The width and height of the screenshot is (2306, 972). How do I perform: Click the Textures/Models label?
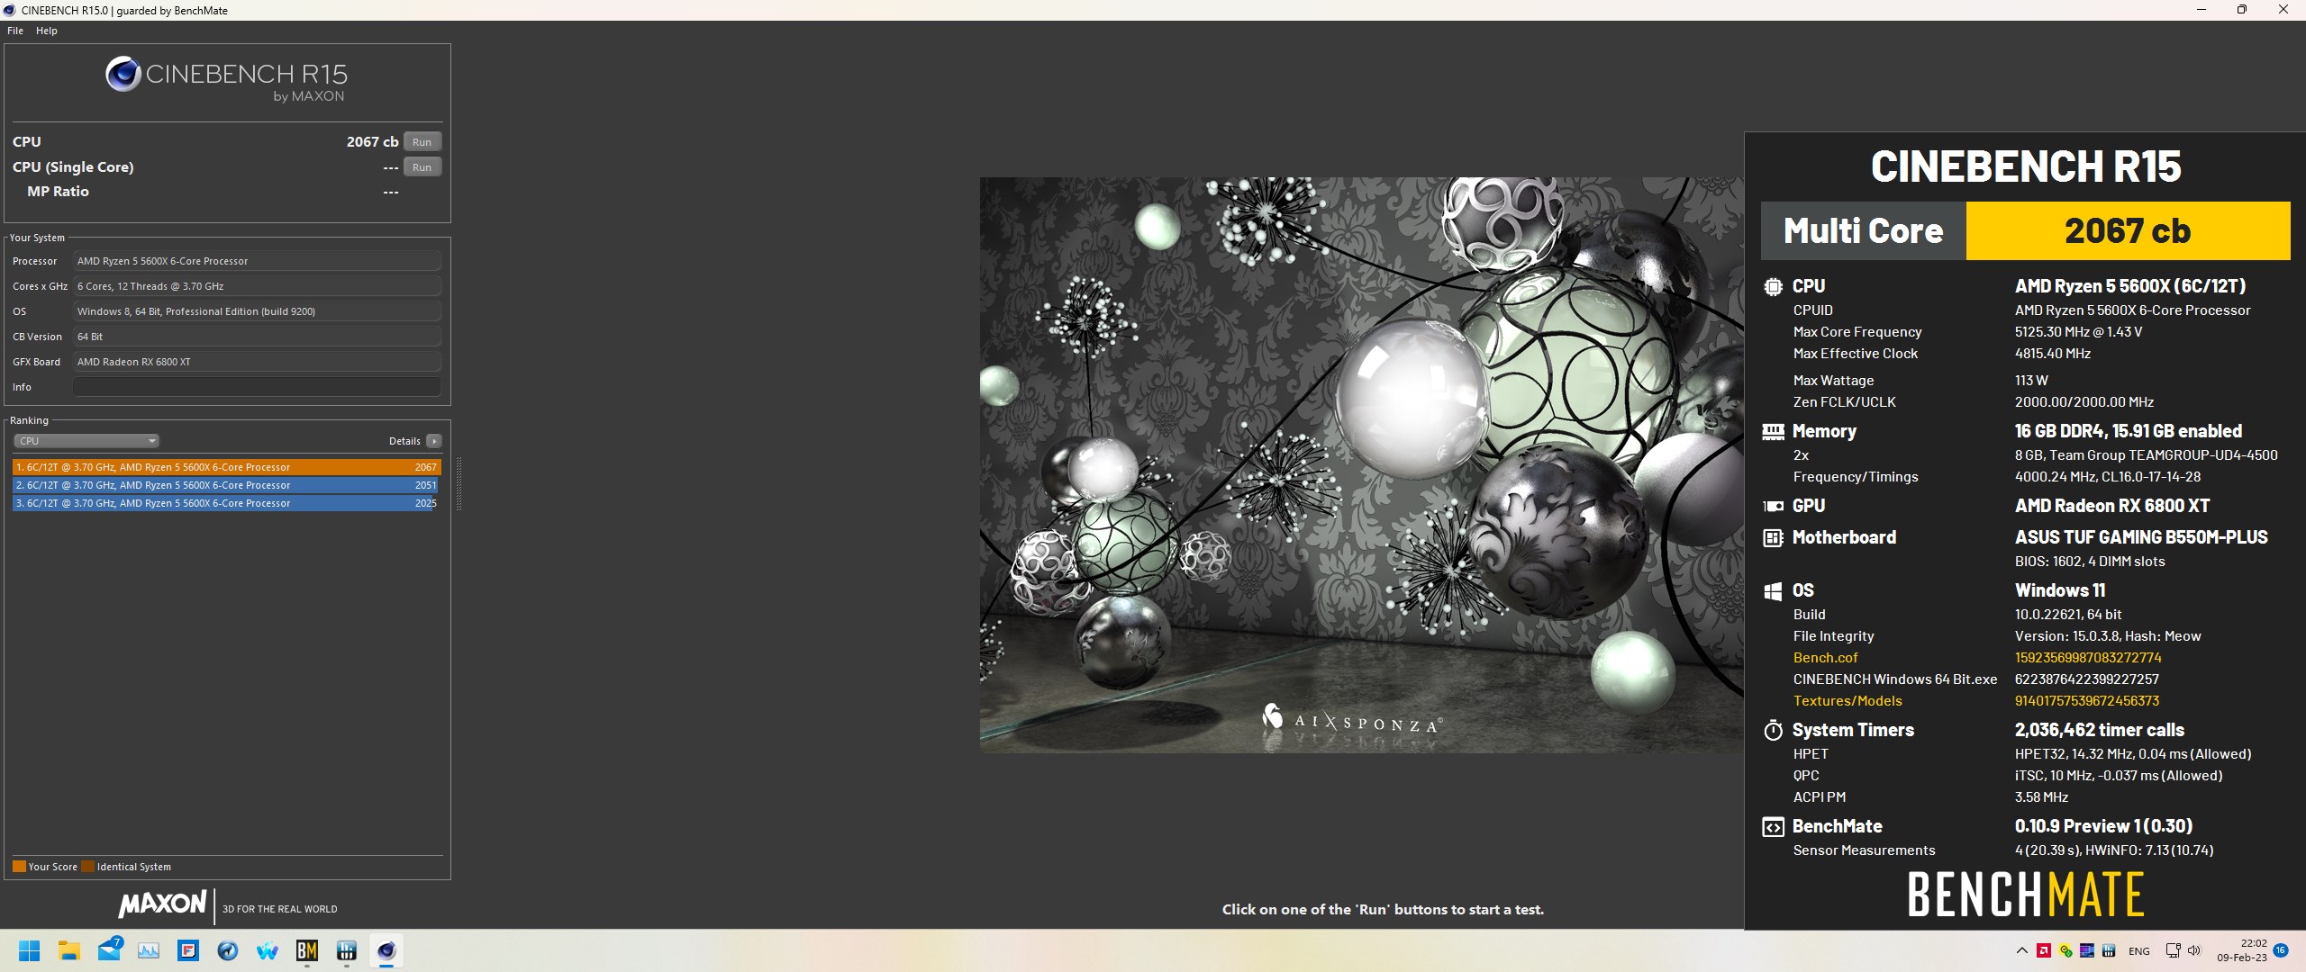(x=1848, y=701)
